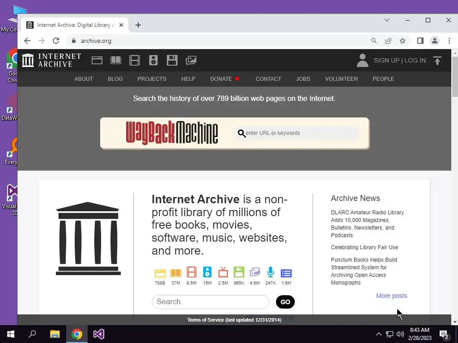This screenshot has width=458, height=343.
Task: Open the Images icon in top bar
Action: pyautogui.click(x=191, y=60)
